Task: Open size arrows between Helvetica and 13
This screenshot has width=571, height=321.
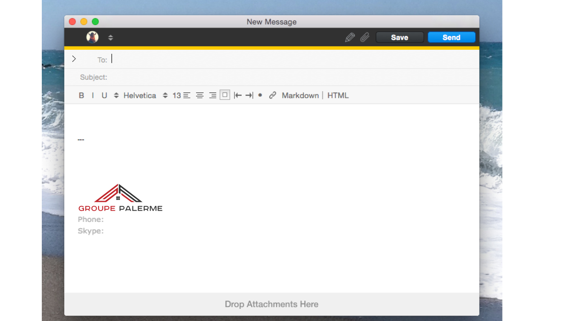Action: pyautogui.click(x=165, y=95)
